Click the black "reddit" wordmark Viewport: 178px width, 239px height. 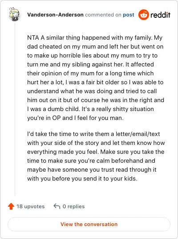click(x=160, y=15)
